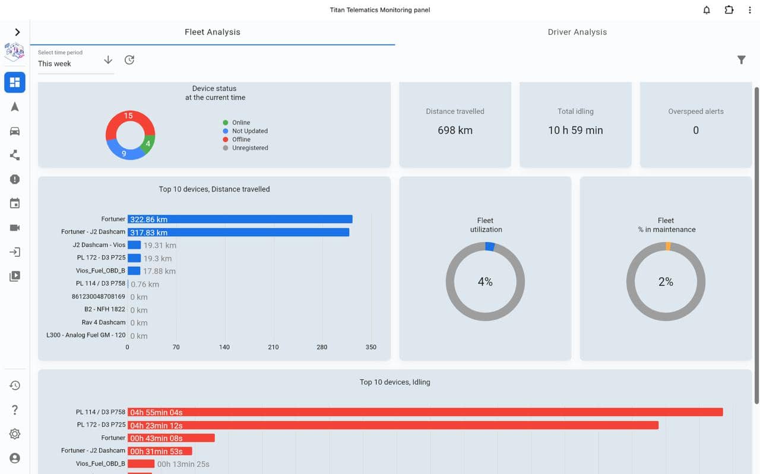Click the Vios_Fuel_OBD_B 17.88 km bar

(134, 271)
